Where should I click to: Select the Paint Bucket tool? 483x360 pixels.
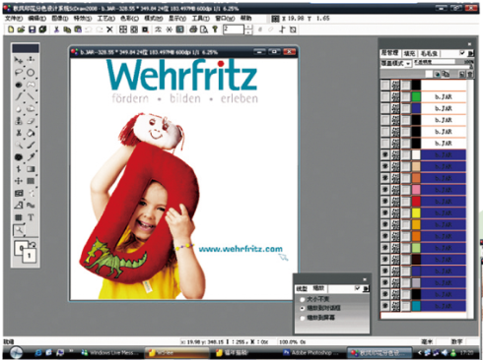[x=31, y=133]
